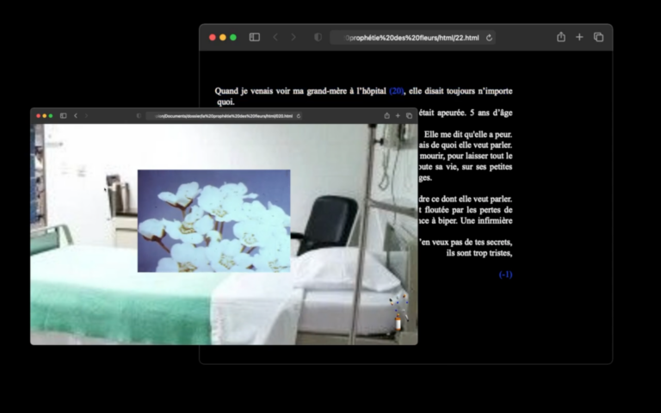The image size is (661, 413).
Task: Follow the blue (-1) link
Action: [x=505, y=274]
